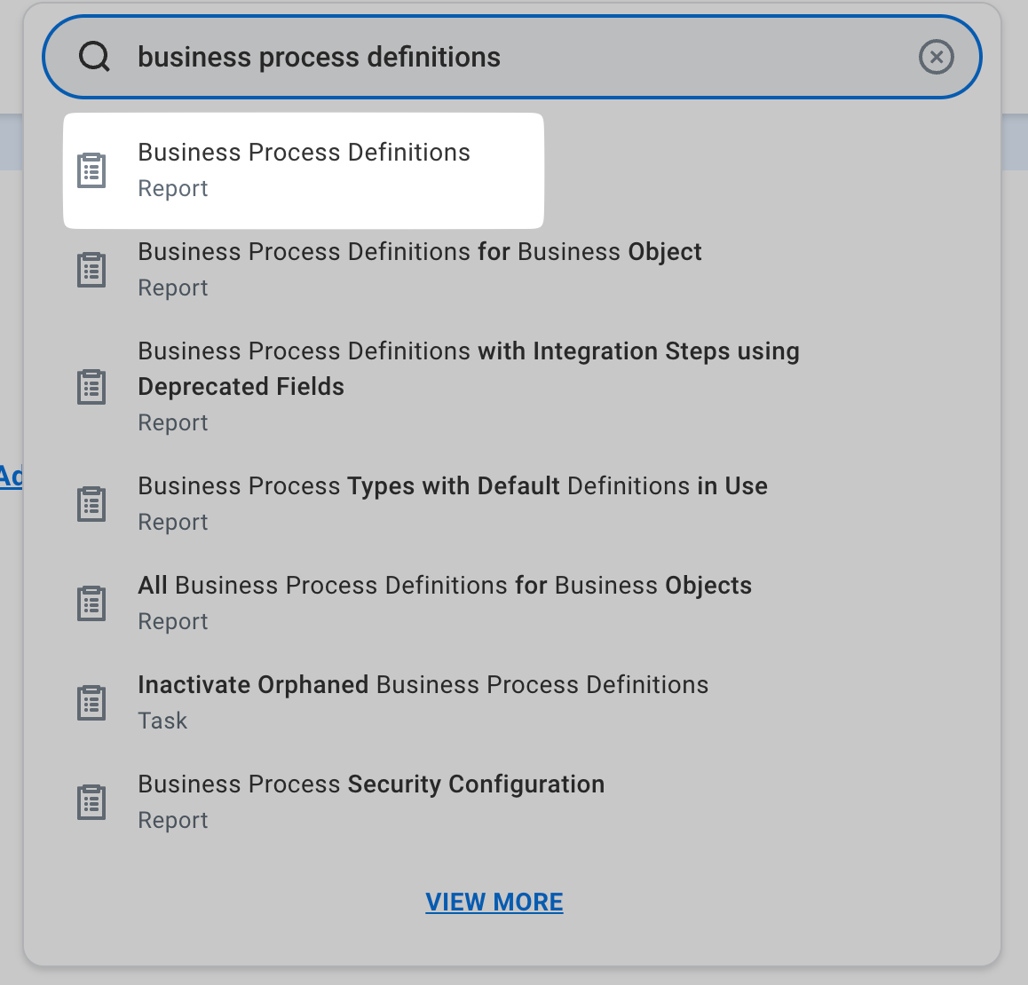Click the VIEW MORE link
The image size is (1028, 985).
click(x=494, y=902)
